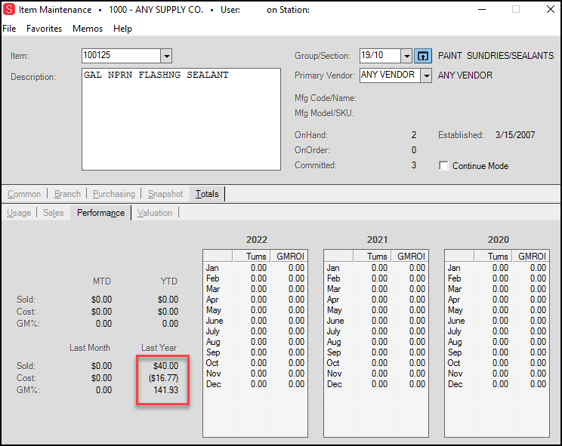Screen dimensions: 562x446
Task: Click the Last Year Sold value $40.00
Action: click(x=165, y=366)
